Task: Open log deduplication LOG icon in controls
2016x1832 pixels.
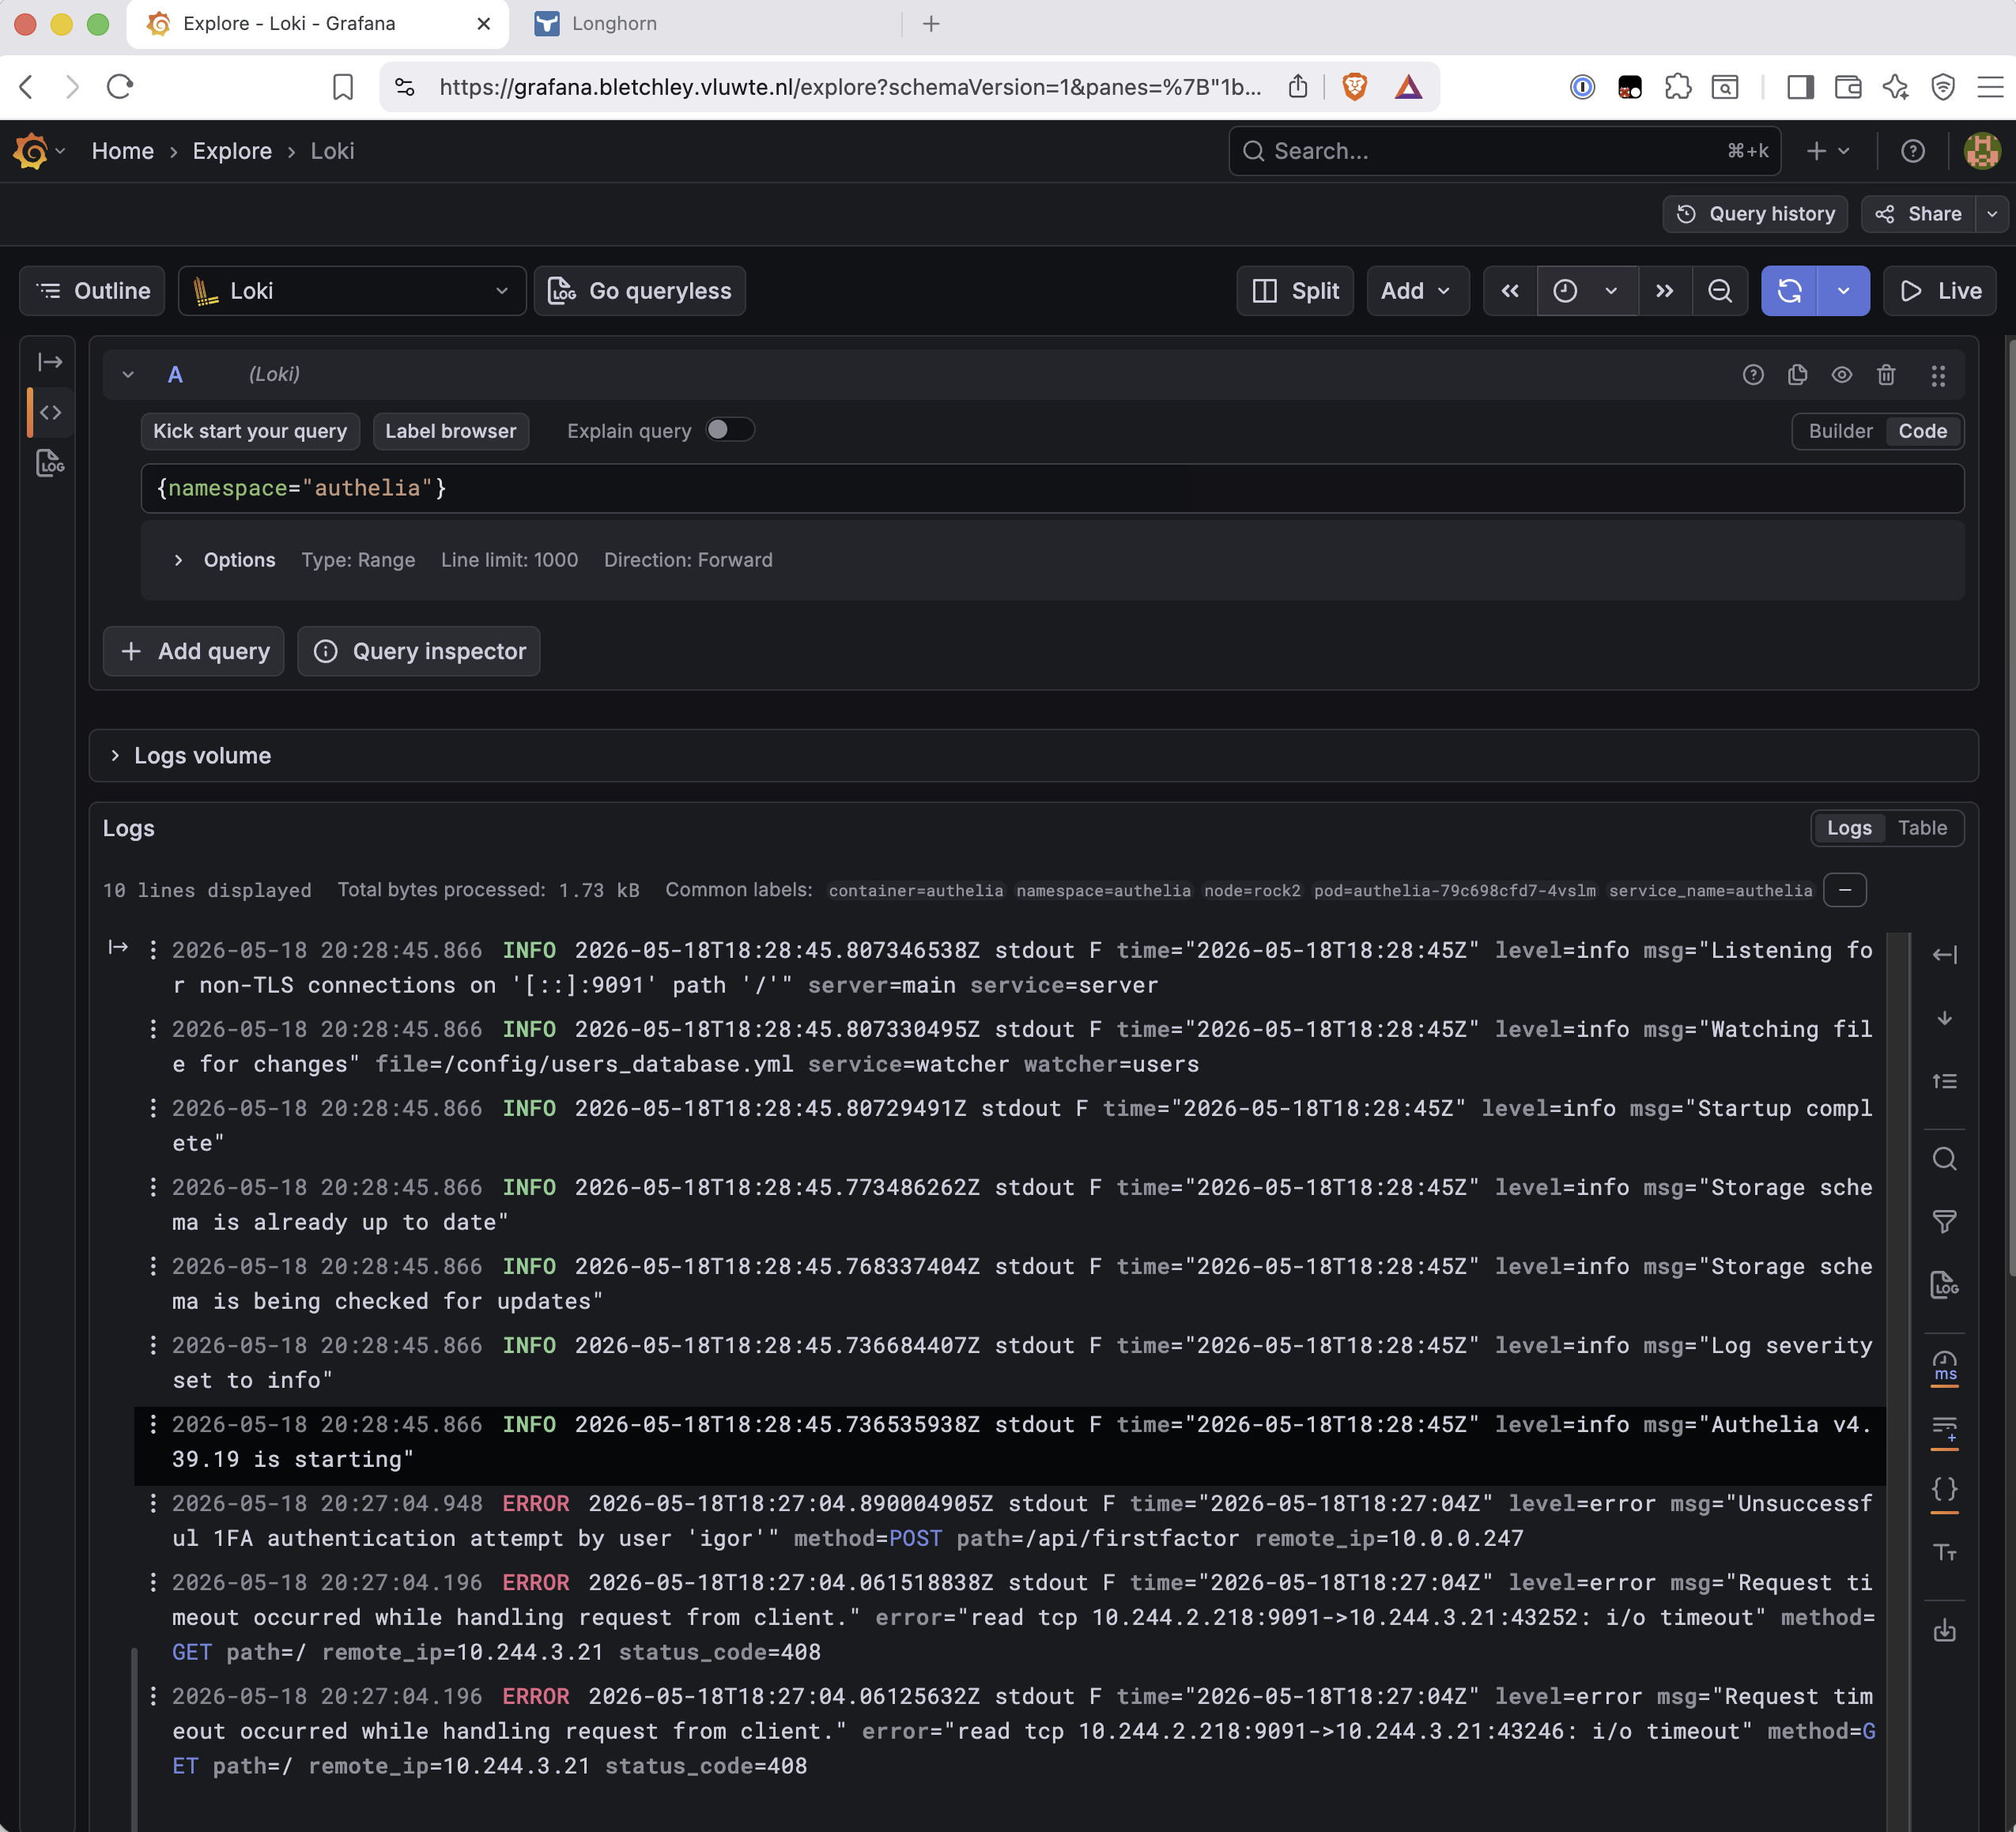Action: pyautogui.click(x=1944, y=1284)
